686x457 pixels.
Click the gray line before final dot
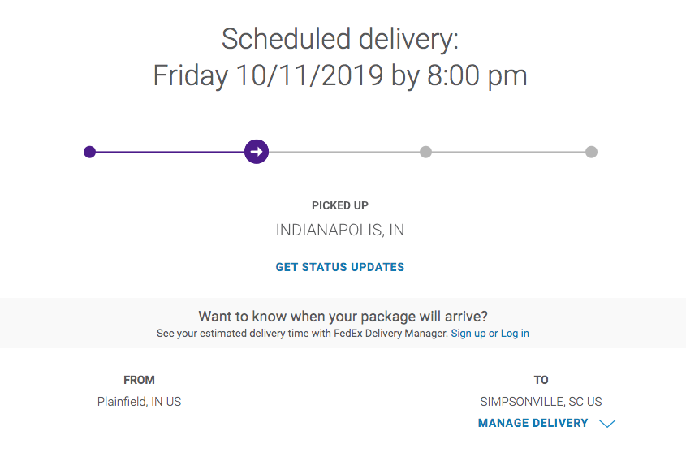click(x=508, y=152)
